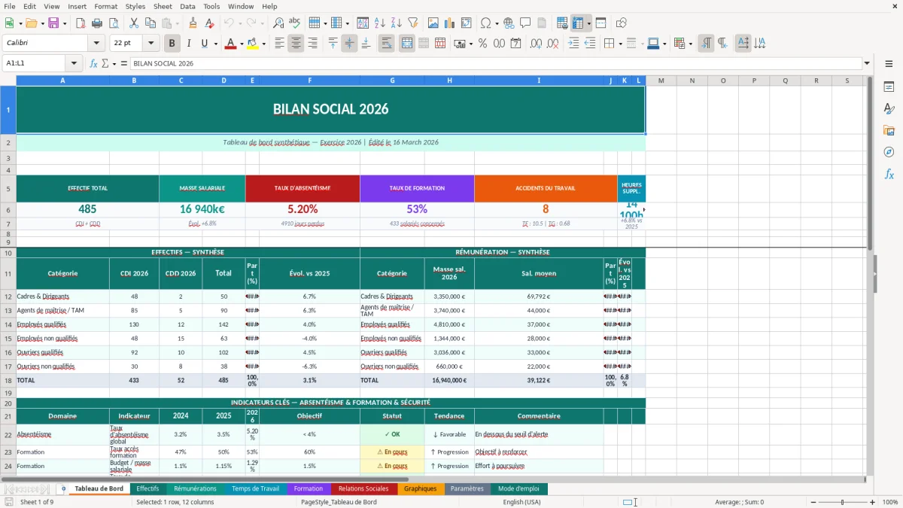
Task: Click the AutoFilter funnel icon
Action: (x=413, y=23)
